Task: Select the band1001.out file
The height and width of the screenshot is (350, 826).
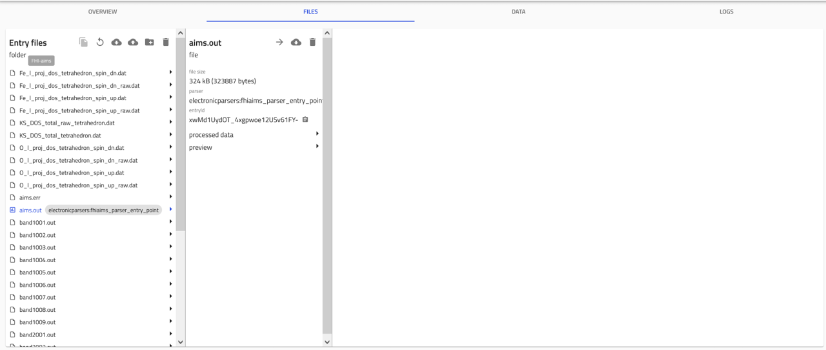Action: pyautogui.click(x=37, y=223)
